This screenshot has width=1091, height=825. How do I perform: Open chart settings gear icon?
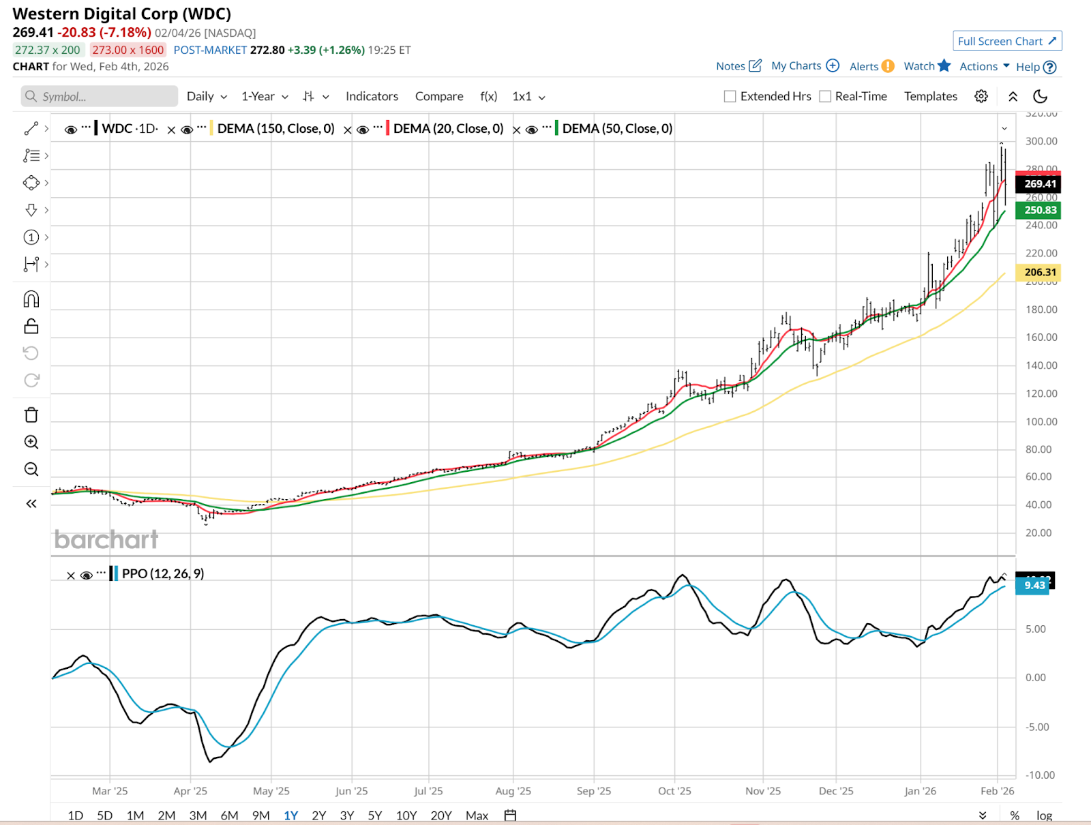[x=981, y=96]
